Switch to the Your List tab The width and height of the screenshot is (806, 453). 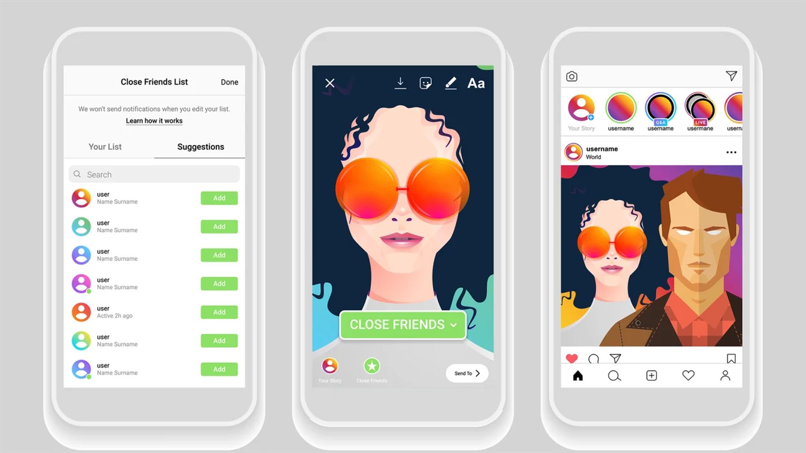105,146
